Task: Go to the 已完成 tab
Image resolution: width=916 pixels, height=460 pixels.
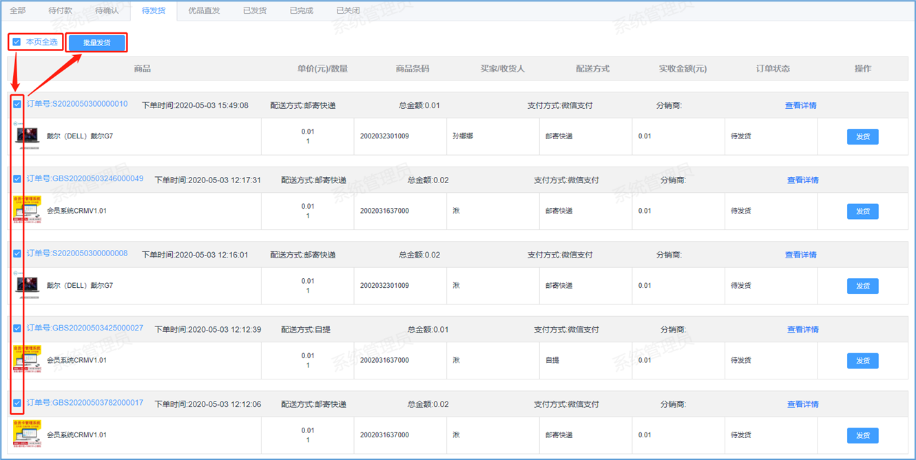Action: pyautogui.click(x=301, y=10)
